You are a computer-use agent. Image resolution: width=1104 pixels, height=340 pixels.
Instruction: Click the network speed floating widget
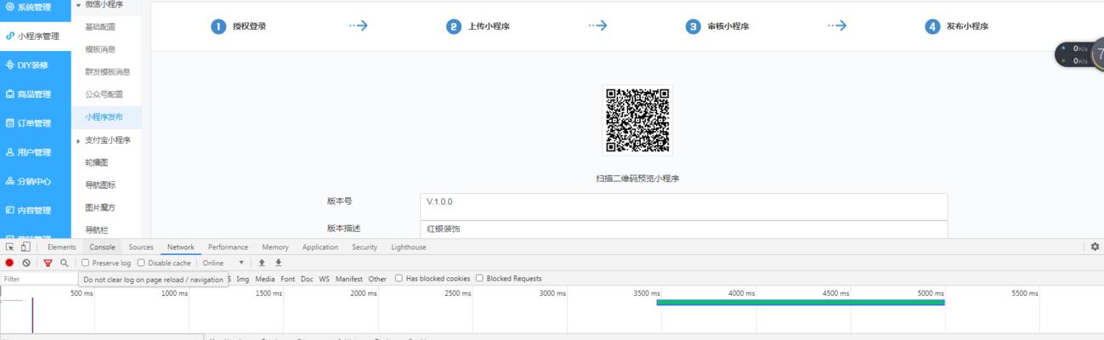click(x=1079, y=54)
